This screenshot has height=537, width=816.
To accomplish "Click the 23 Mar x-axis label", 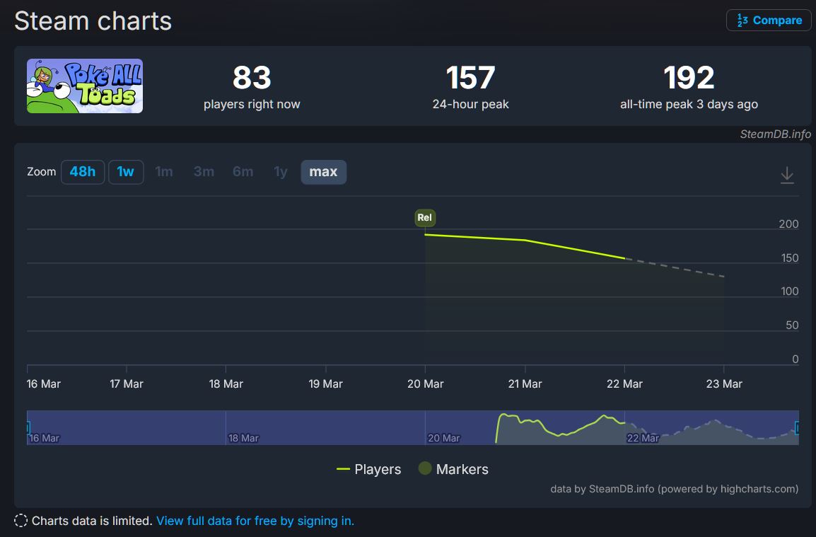I will 724,384.
